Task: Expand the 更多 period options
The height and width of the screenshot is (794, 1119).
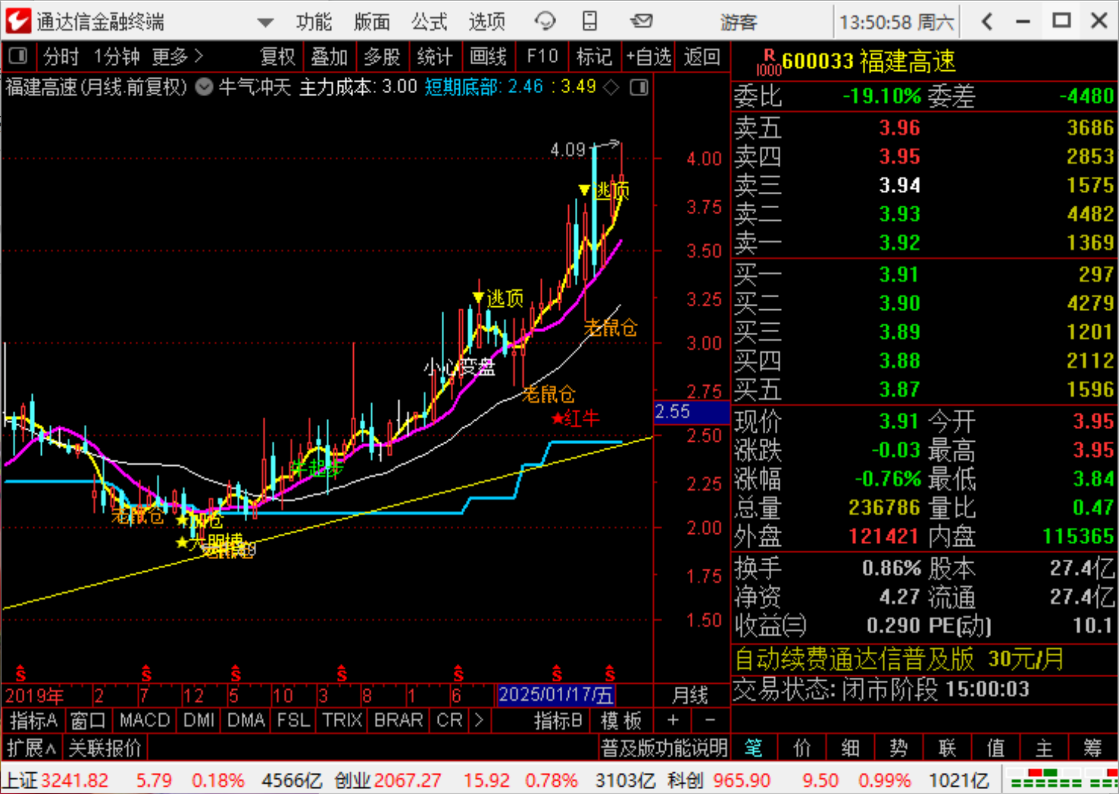Action: pyautogui.click(x=177, y=57)
